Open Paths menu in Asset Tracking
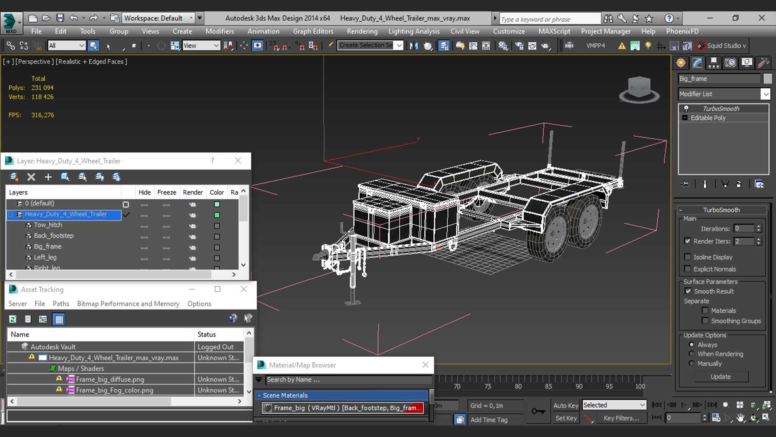The height and width of the screenshot is (437, 776). (61, 303)
